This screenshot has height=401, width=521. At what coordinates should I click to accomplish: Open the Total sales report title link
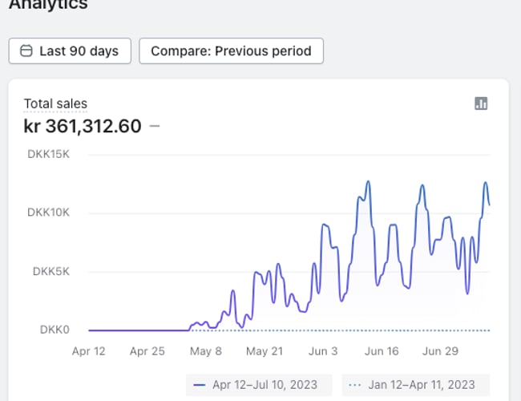[55, 103]
